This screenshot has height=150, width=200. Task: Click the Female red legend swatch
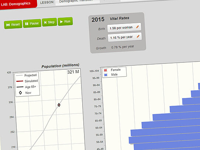[x=106, y=70]
